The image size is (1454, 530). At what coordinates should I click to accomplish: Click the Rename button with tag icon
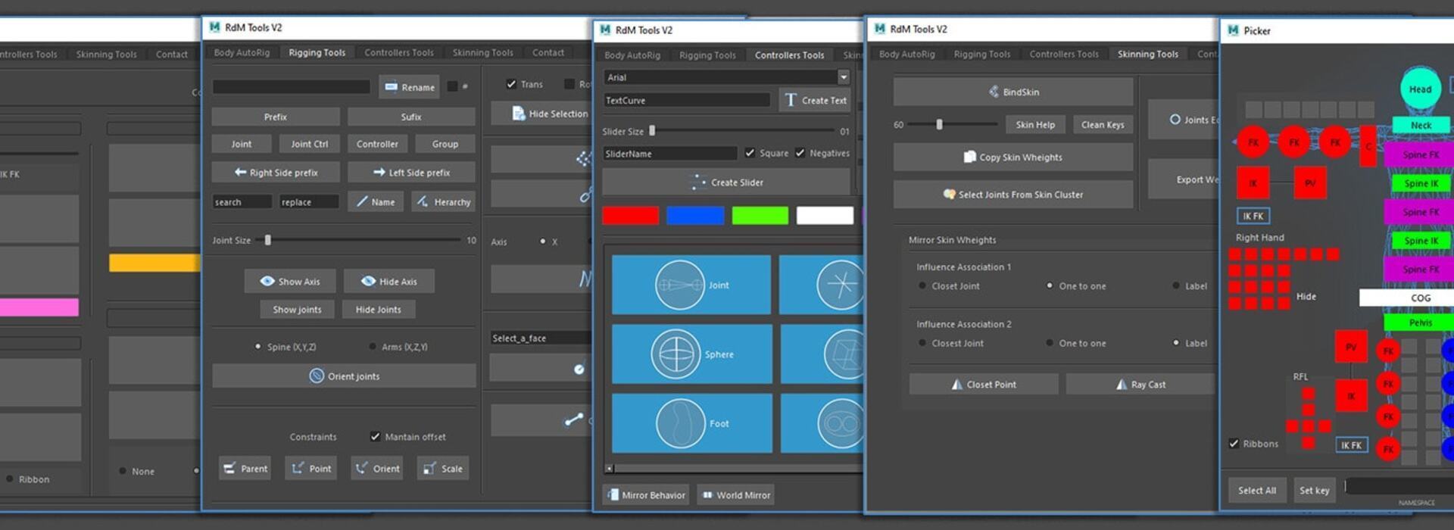coord(409,87)
